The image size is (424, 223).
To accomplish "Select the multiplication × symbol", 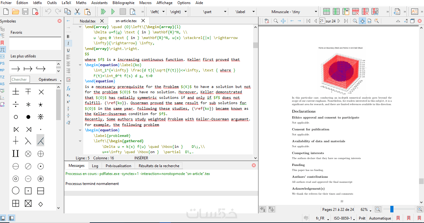I will [41, 92].
